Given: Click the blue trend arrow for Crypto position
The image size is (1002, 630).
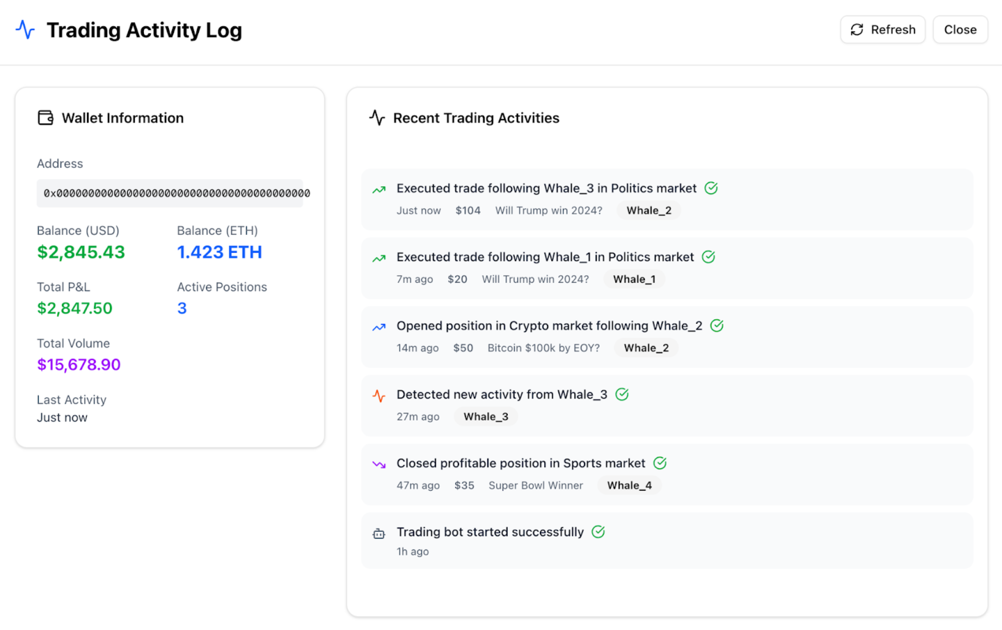Looking at the screenshot, I should [379, 327].
